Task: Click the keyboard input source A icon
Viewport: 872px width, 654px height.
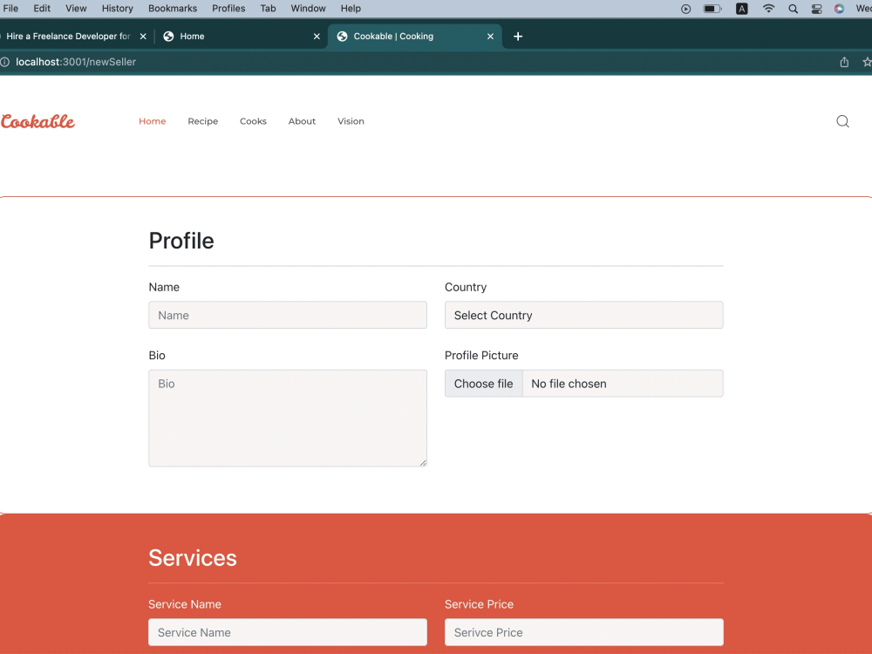Action: click(741, 9)
